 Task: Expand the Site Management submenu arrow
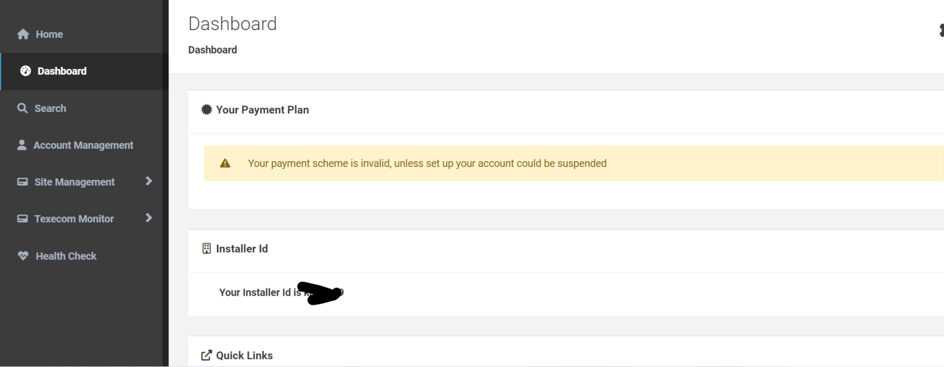click(x=149, y=181)
